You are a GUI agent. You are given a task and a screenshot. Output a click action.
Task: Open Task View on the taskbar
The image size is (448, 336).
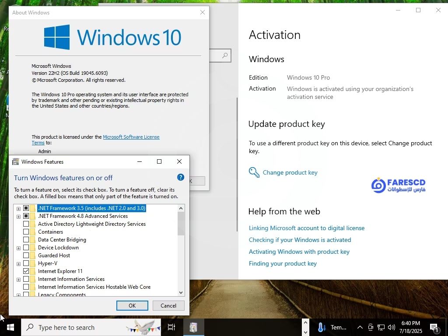(x=171, y=327)
